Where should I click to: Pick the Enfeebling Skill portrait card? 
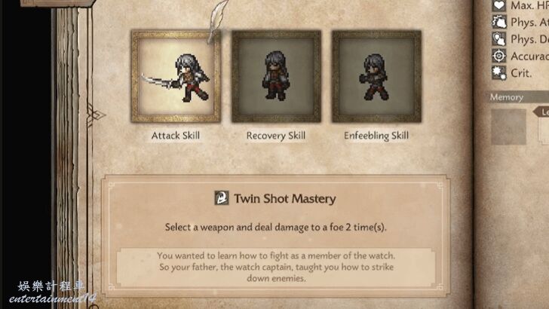376,76
